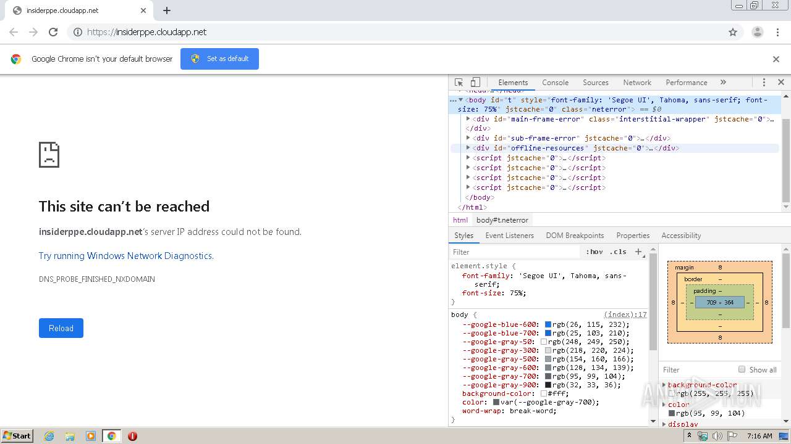
Task: Open the Accessibility tab
Action: click(681, 236)
